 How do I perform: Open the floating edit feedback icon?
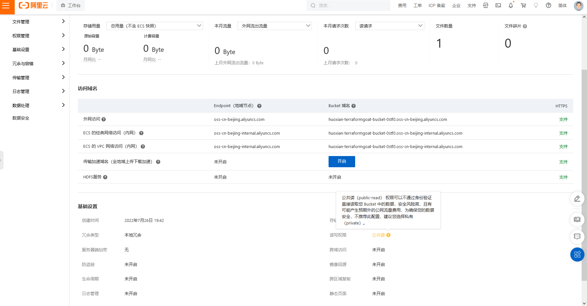[x=577, y=199]
